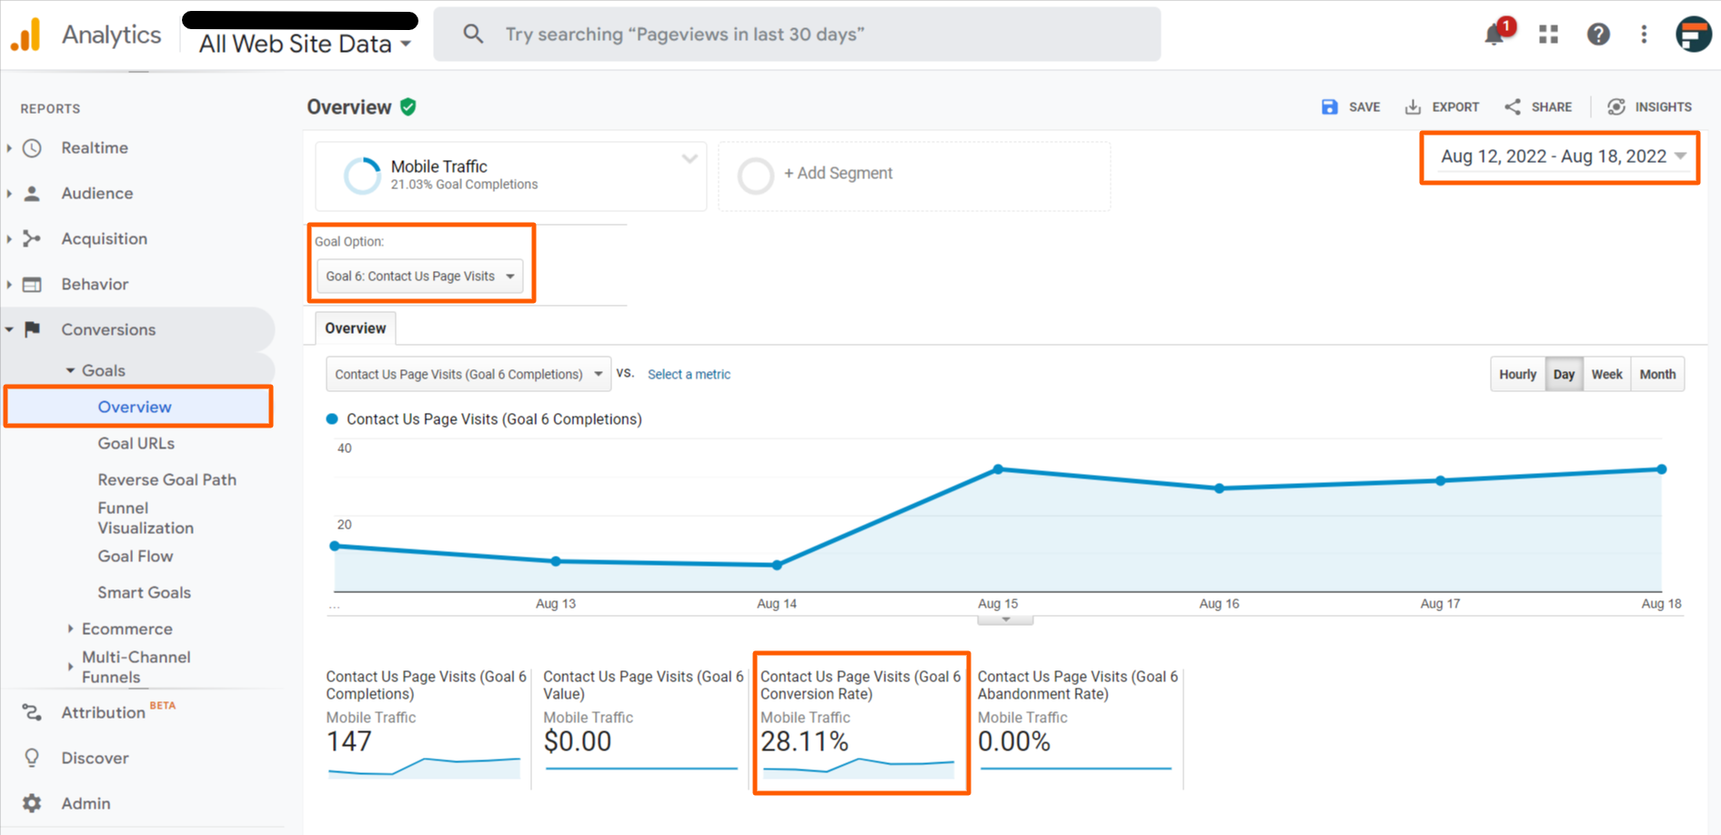The width and height of the screenshot is (1721, 835).
Task: Open the Aug 12 - Aug 18 date range picker
Action: pyautogui.click(x=1558, y=156)
